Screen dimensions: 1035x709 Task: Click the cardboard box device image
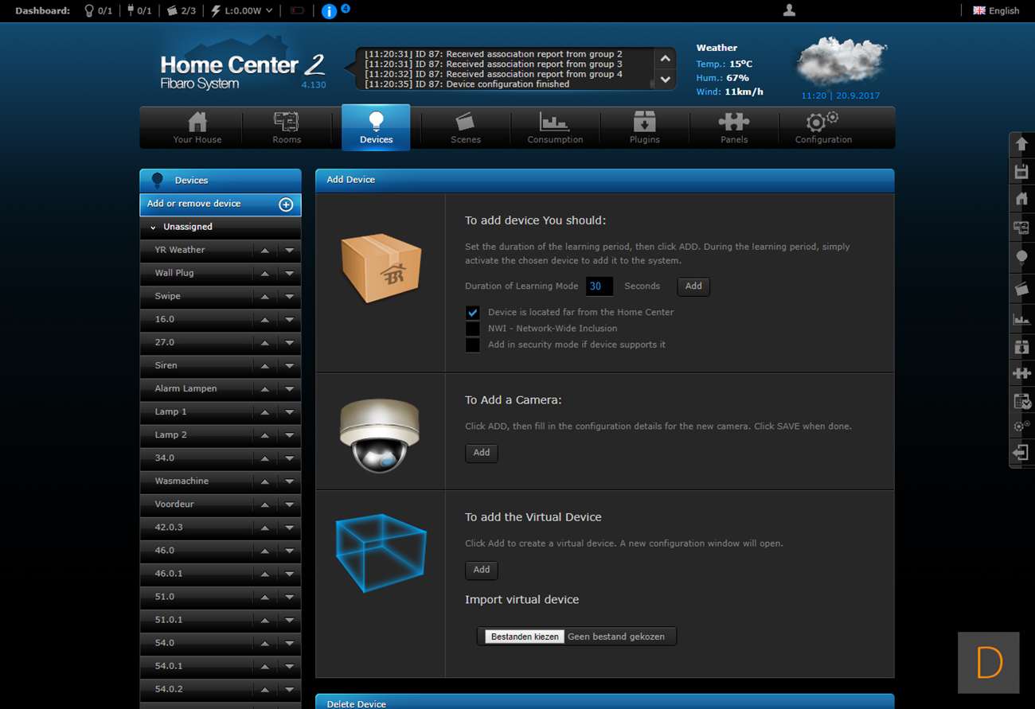tap(381, 268)
